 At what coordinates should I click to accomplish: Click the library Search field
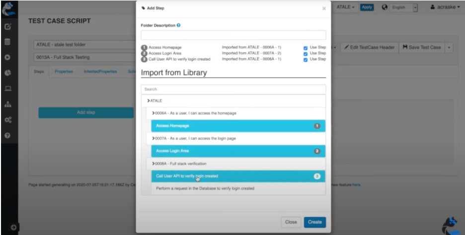pyautogui.click(x=233, y=89)
